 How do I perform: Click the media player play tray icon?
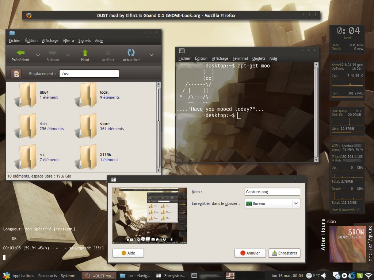[344, 276]
